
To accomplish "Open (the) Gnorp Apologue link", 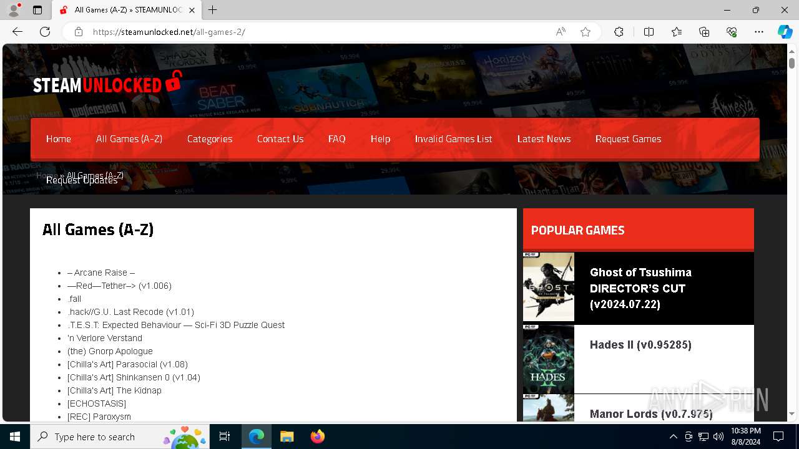I will (x=110, y=351).
